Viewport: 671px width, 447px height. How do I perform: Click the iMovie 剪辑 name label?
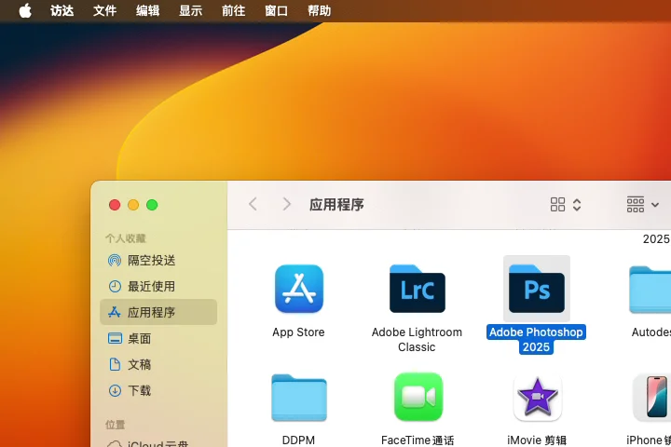click(537, 440)
